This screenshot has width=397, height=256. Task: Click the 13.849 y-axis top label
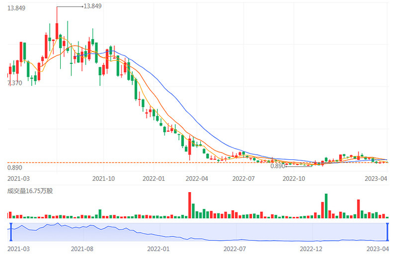click(x=16, y=8)
